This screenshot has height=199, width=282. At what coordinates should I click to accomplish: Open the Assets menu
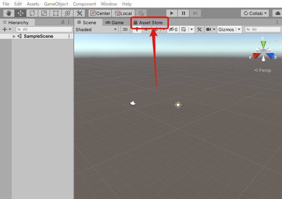pos(33,4)
